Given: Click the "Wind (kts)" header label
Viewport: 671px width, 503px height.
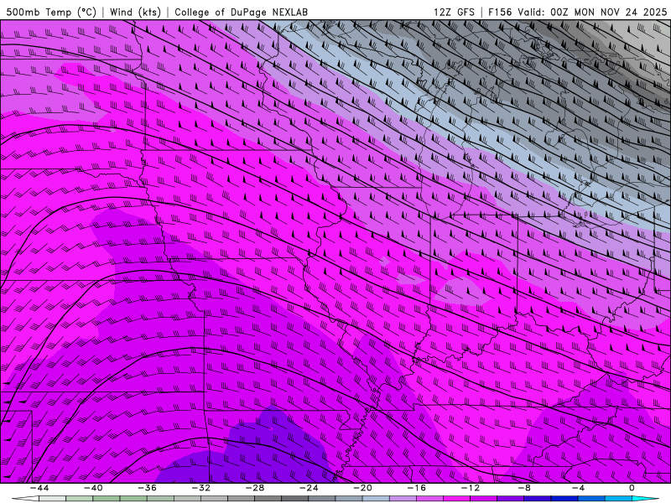Looking at the screenshot, I should (x=135, y=12).
